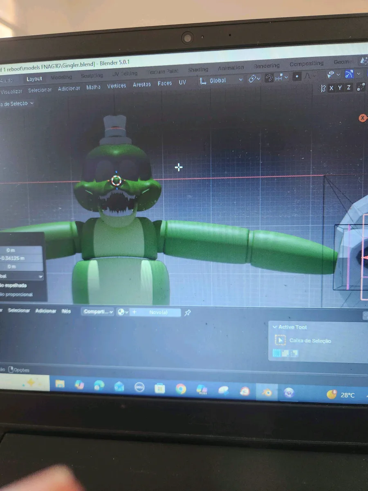This screenshot has height=491, width=368.
Task: Open the Adicionar menu in the viewport header
Action: pos(69,89)
